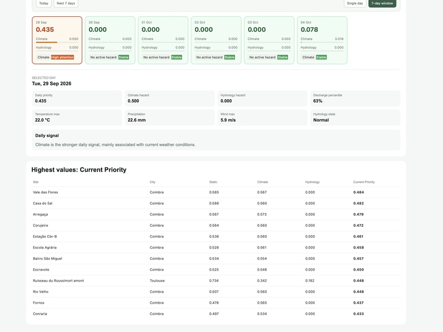Switch to Single day view
The width and height of the screenshot is (443, 332).
[355, 3]
